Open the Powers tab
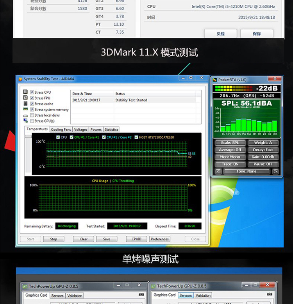Screen dimensions: 293x304 pos(96,130)
